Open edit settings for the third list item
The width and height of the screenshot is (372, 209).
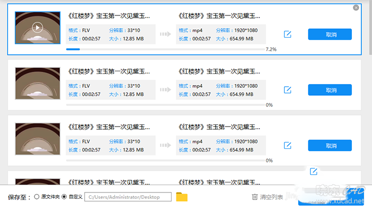288,145
